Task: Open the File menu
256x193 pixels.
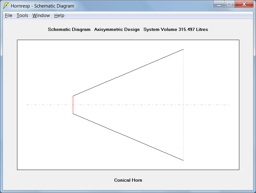Action: pyautogui.click(x=9, y=15)
